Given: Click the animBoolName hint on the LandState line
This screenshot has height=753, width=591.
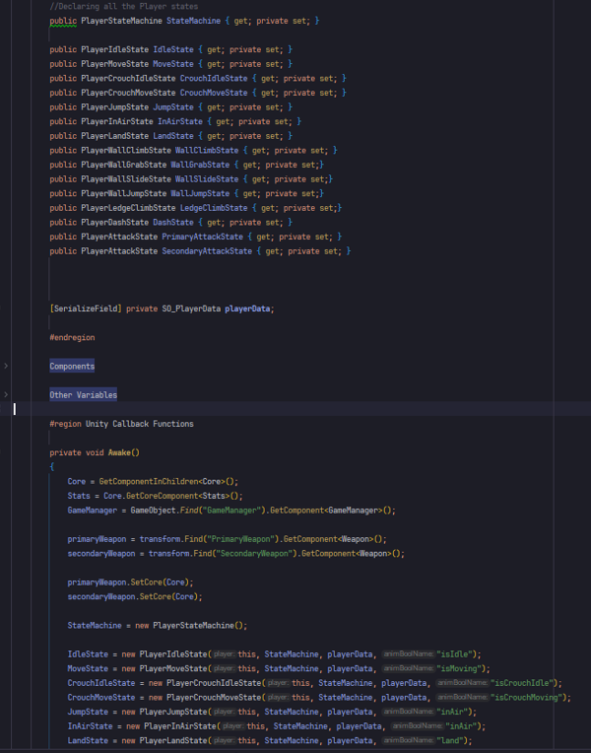Looking at the screenshot, I should tap(409, 741).
